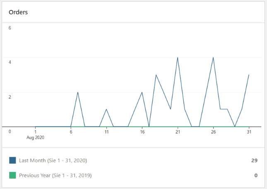Click the blue Last Month legend swatch
The width and height of the screenshot is (267, 189).
tap(12, 160)
